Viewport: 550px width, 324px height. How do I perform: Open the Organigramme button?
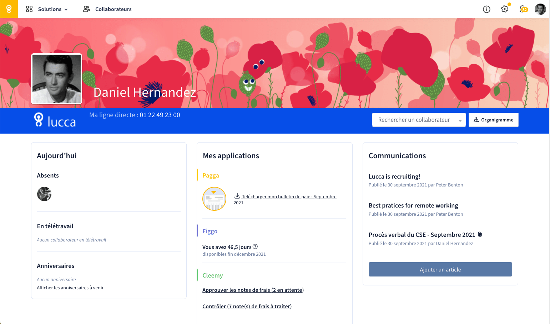pos(494,120)
